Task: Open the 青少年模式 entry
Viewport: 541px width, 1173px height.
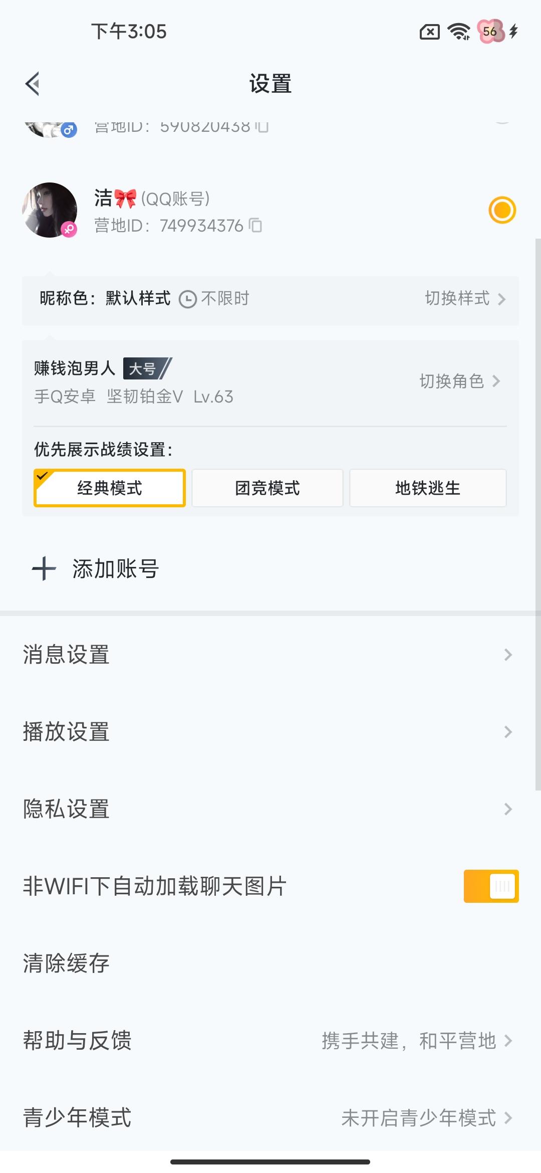Action: (270, 1117)
